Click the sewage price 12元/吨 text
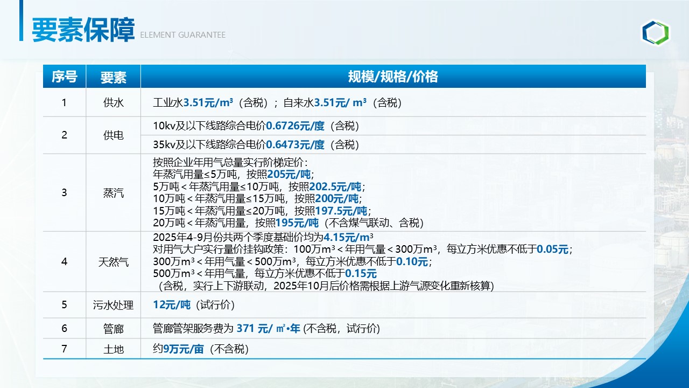This screenshot has width=689, height=388. coord(172,305)
